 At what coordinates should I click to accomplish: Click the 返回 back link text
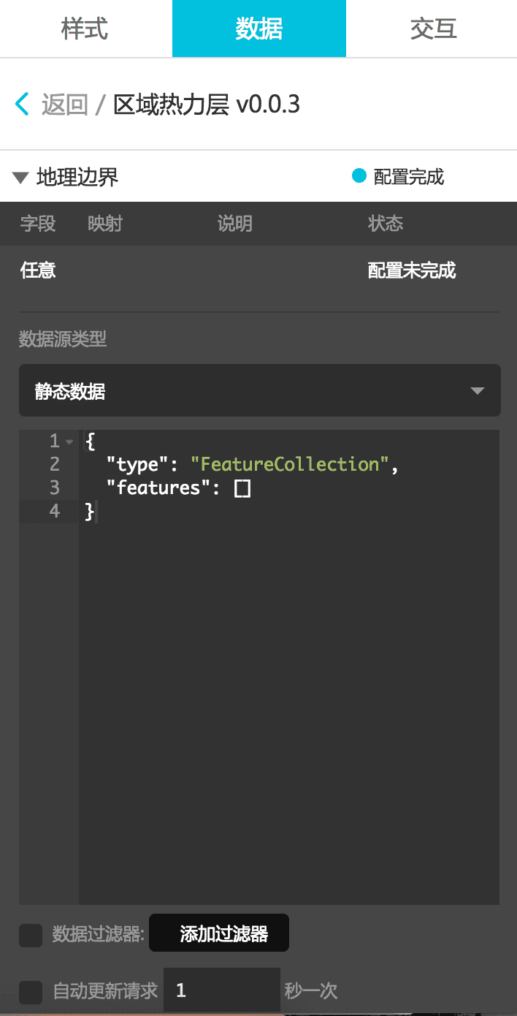pos(64,105)
